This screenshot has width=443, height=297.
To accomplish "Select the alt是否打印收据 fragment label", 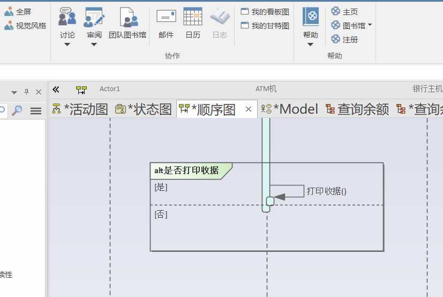I will [186, 170].
